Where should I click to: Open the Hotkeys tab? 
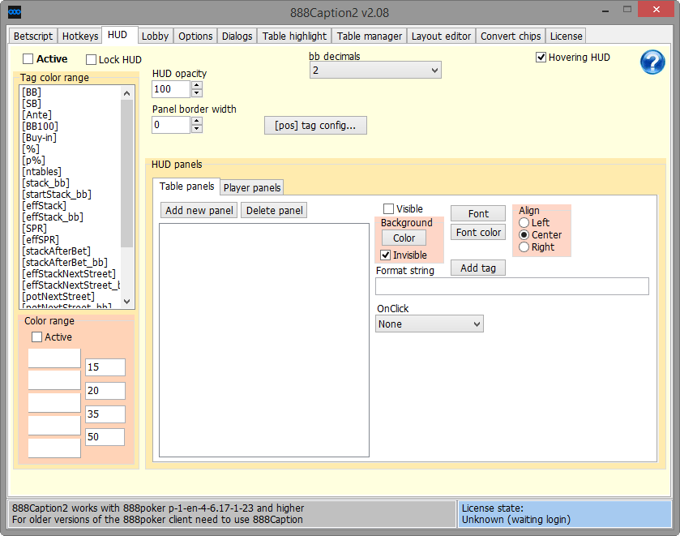click(80, 36)
